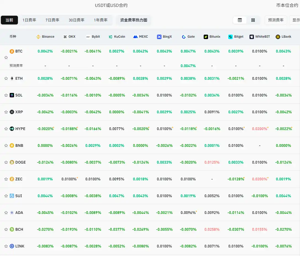Select the WhiteBIT exchange icon
This screenshot has width=300, height=256.
(252, 36)
